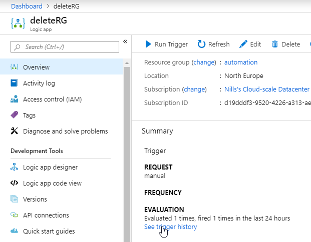
Task: Open Versions in Development Tools
Action: click(35, 199)
